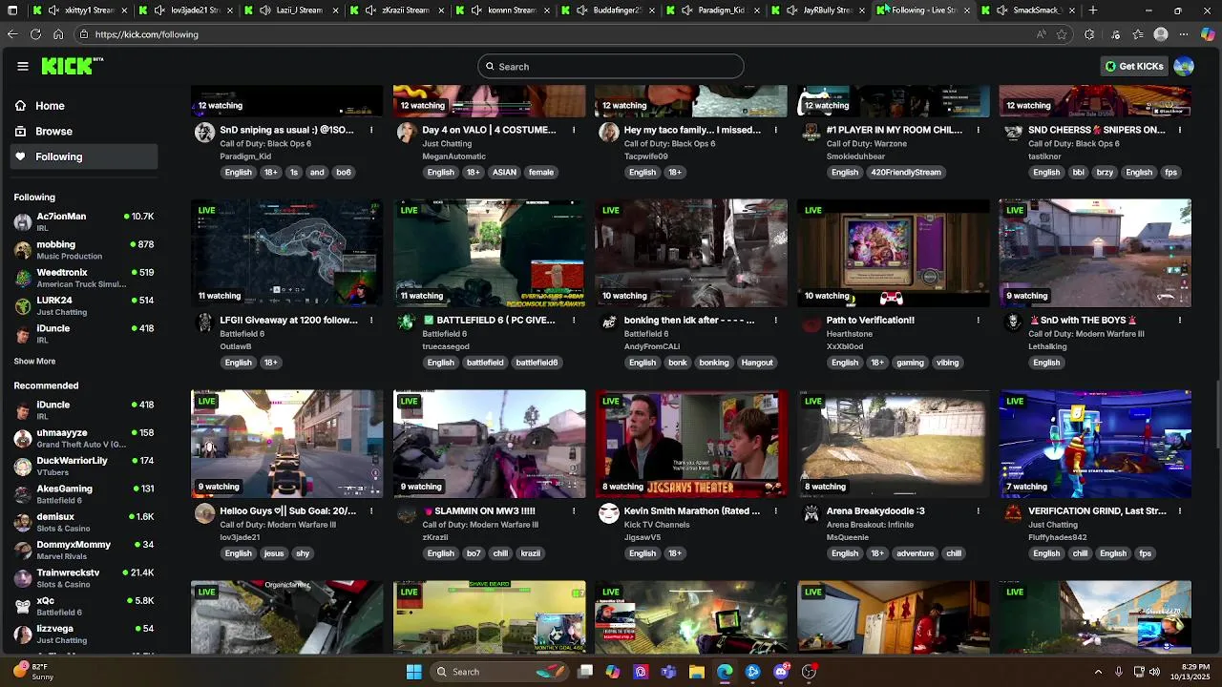
Task: Click MeganAutomatic channel avatar
Action: (407, 133)
